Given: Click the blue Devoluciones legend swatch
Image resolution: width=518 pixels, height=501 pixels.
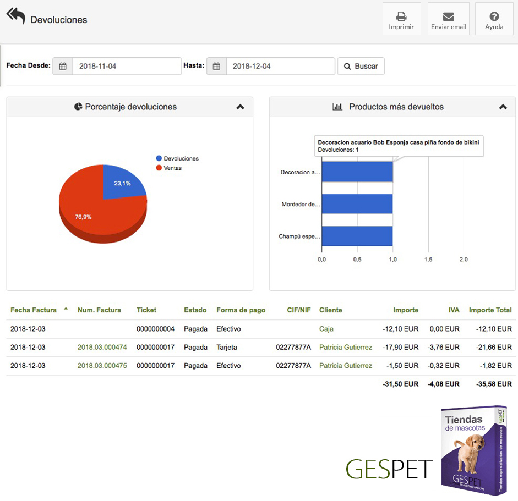Looking at the screenshot, I should [x=159, y=158].
